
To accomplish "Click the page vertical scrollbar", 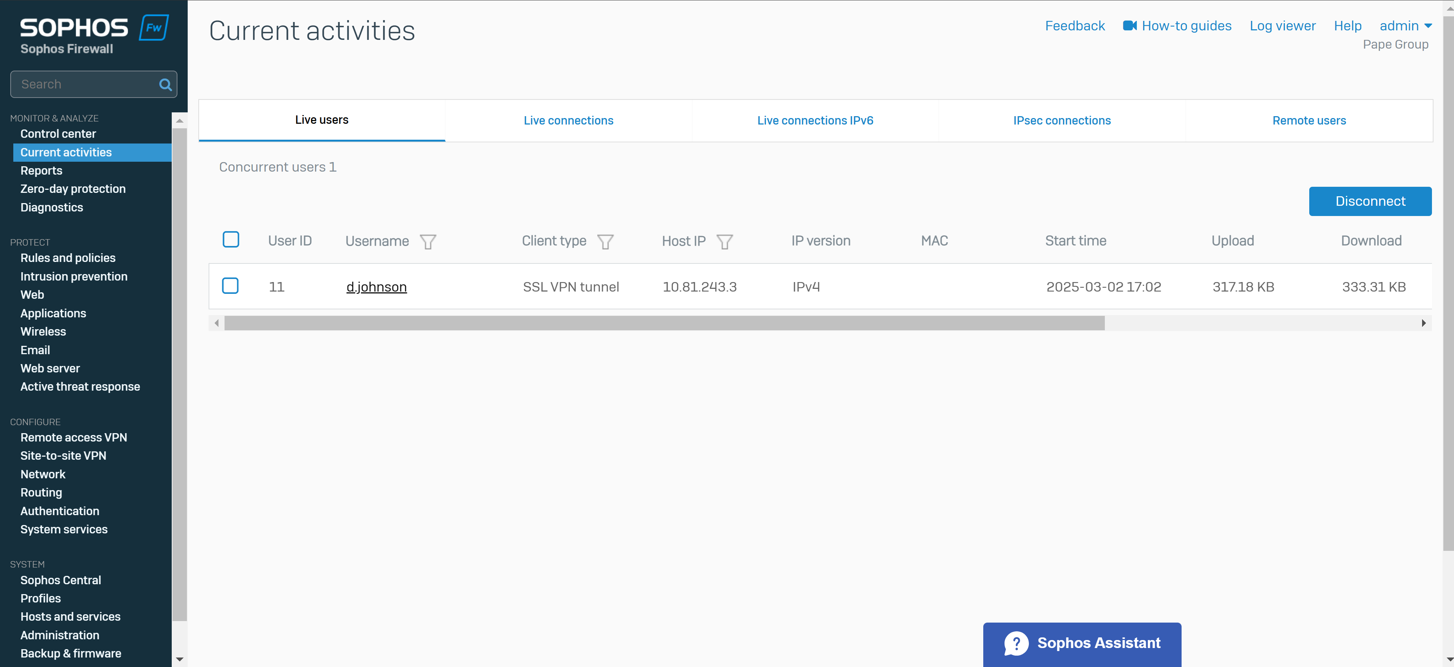I will click(x=1448, y=284).
